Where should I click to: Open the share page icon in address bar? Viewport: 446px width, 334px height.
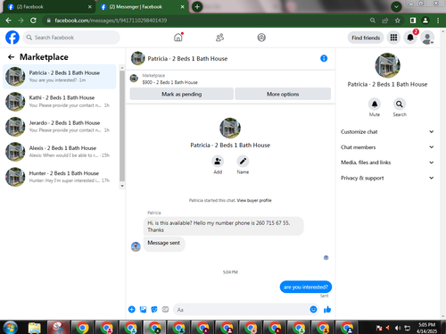coord(385,21)
